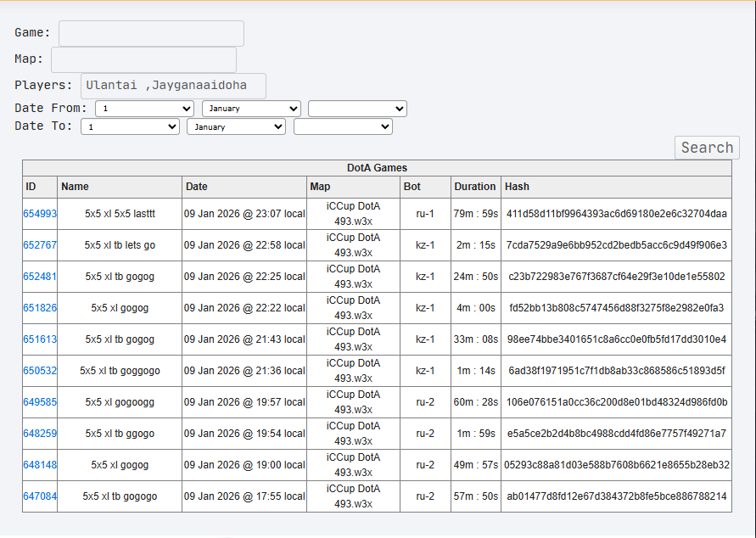Screen dimensions: 756x538
Task: Click the Game search input field
Action: pos(151,33)
